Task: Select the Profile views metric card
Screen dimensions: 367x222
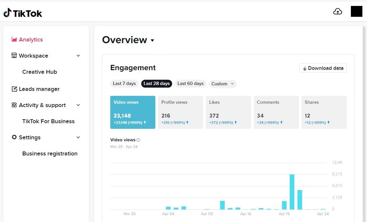Action: tap(180, 112)
